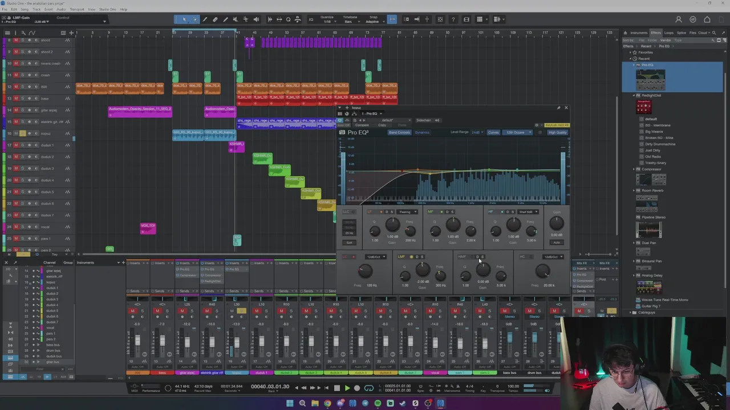Toggle LF band enable in Pro EQ
Screen dimensions: 730x410
pos(382,212)
